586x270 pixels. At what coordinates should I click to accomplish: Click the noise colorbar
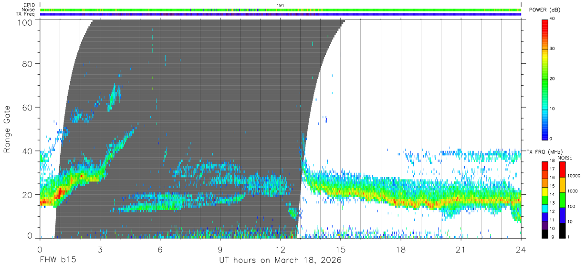562,200
